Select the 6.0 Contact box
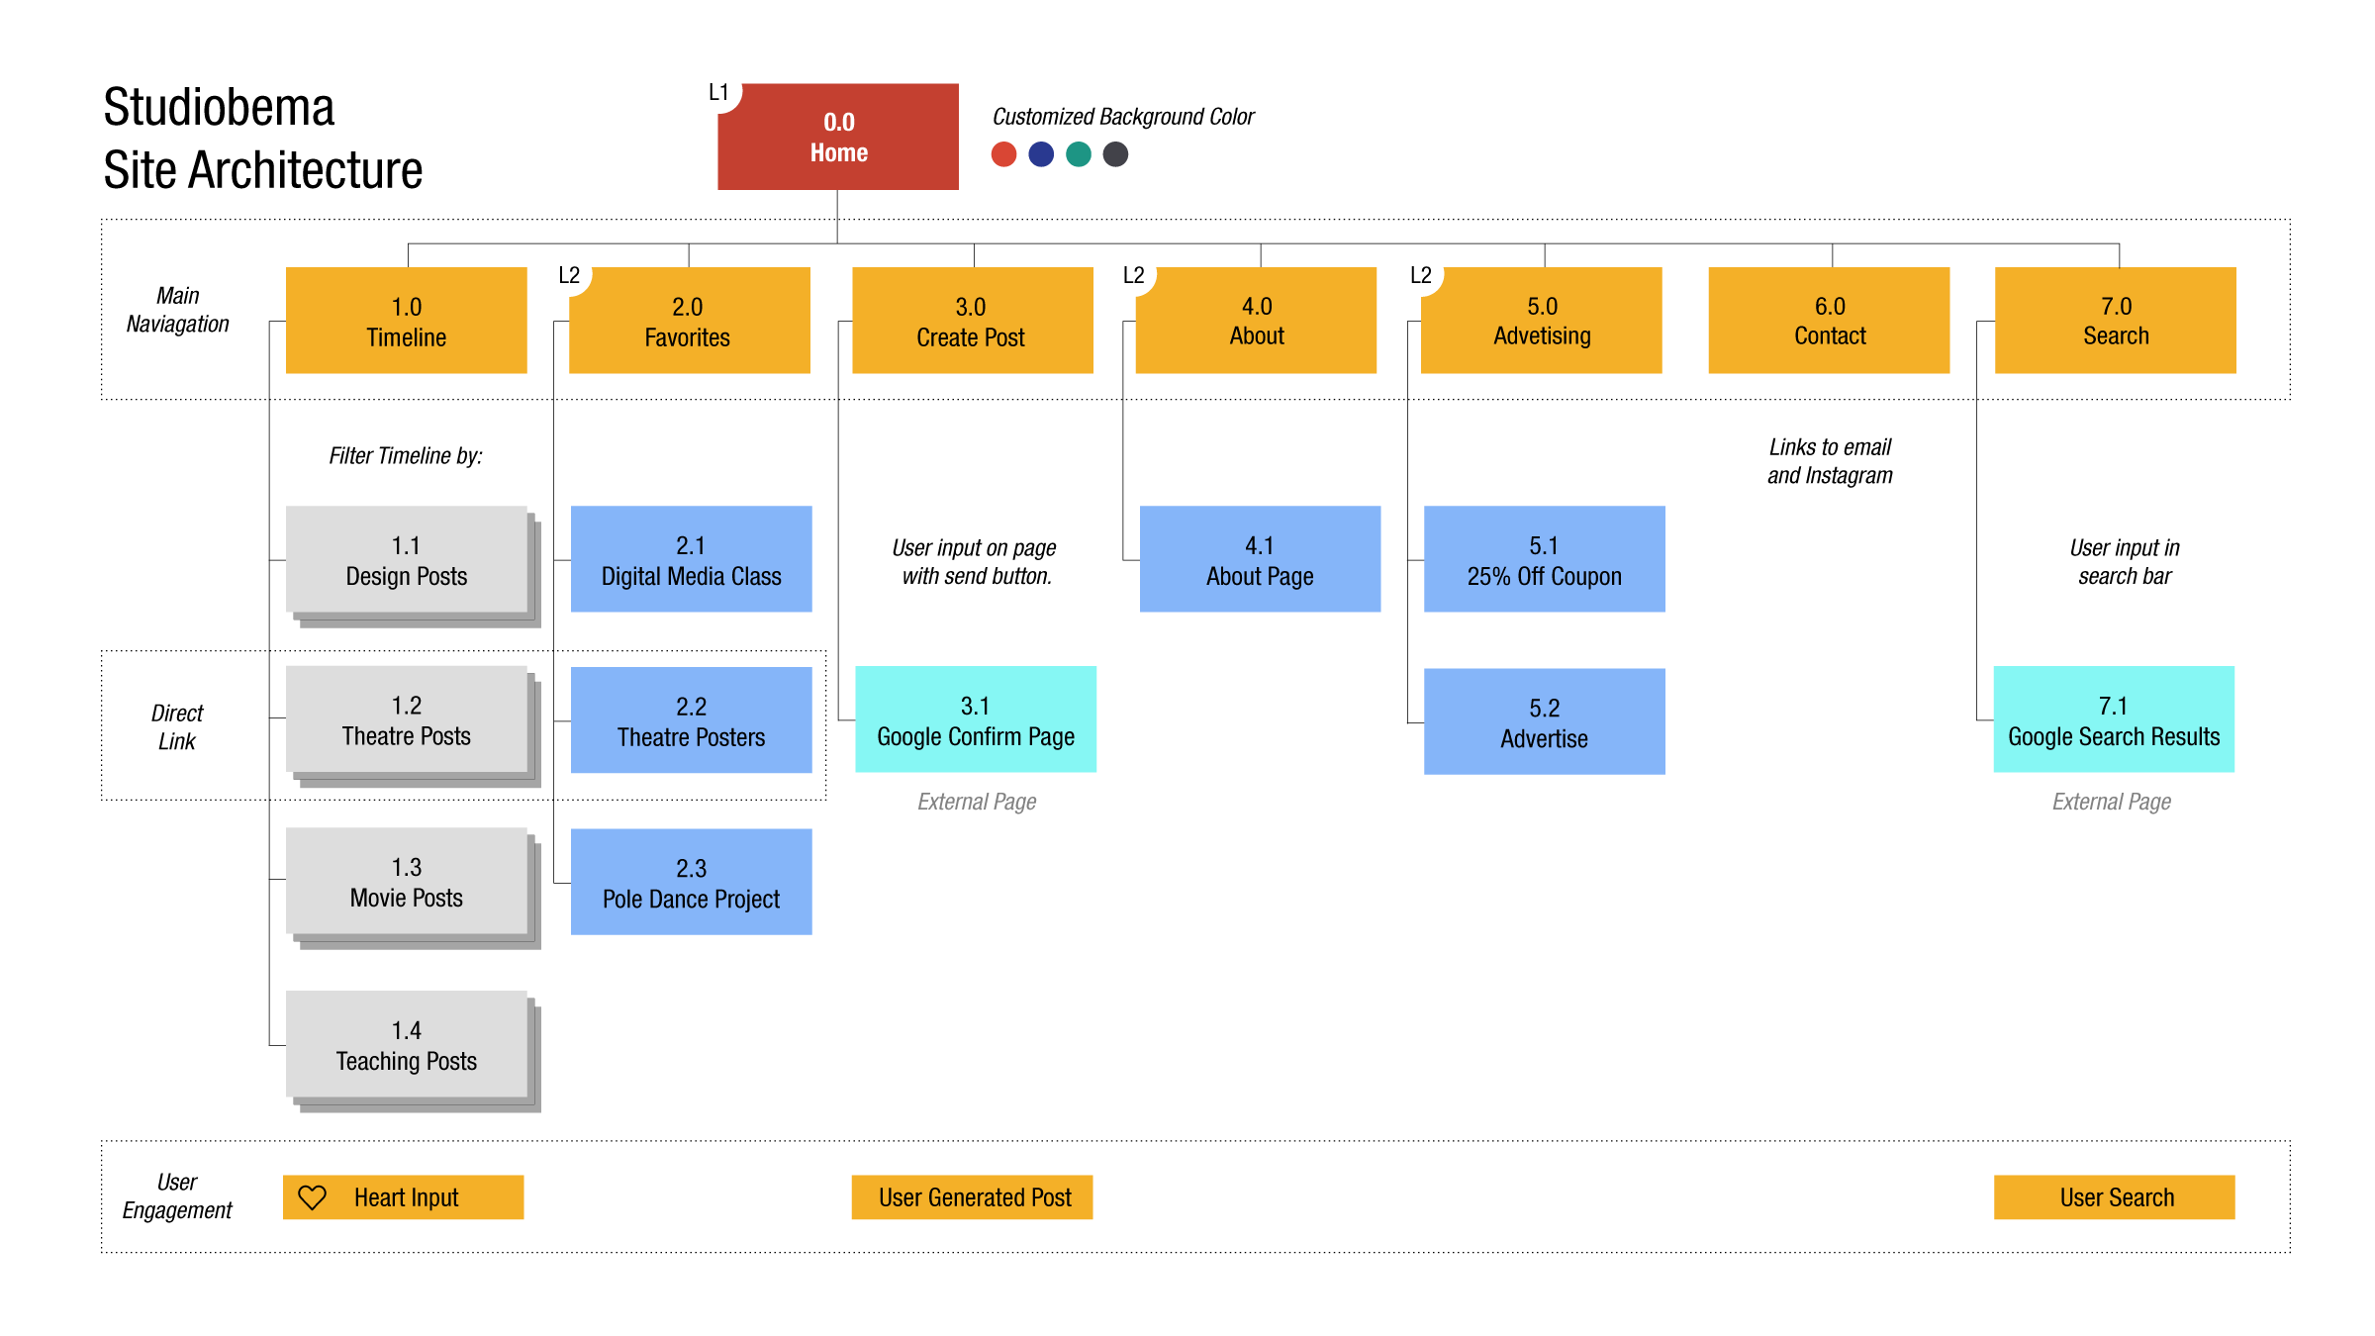2375x1336 pixels. (1829, 320)
